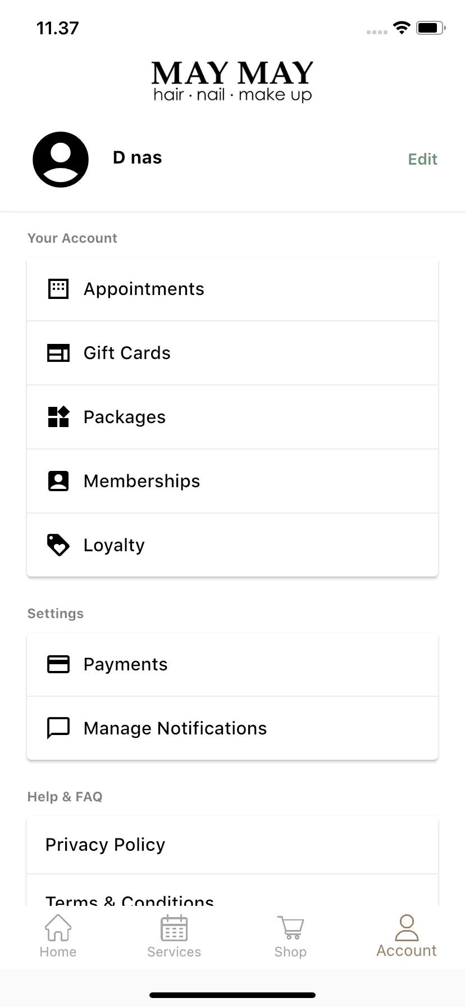Screen dimensions: 465x1007
Task: Tap the Loyalty heart tag icon
Action: (58, 545)
